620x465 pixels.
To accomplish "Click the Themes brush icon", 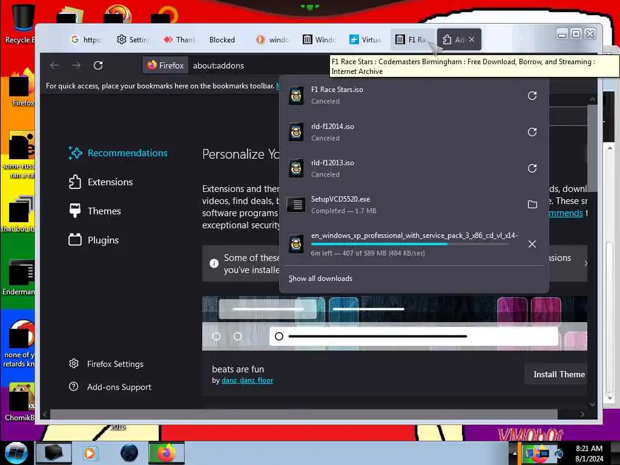I will [74, 211].
